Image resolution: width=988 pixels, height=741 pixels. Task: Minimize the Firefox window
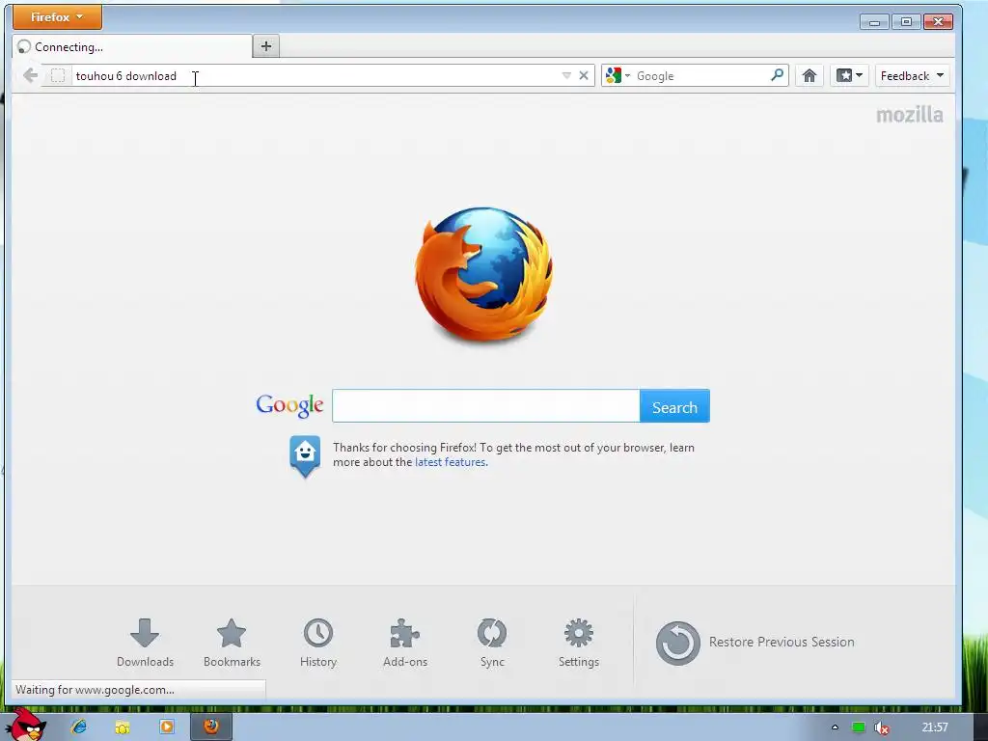coord(874,21)
